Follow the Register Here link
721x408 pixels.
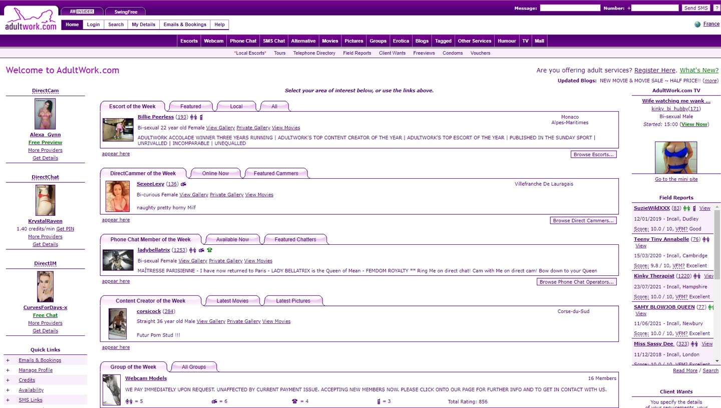654,71
